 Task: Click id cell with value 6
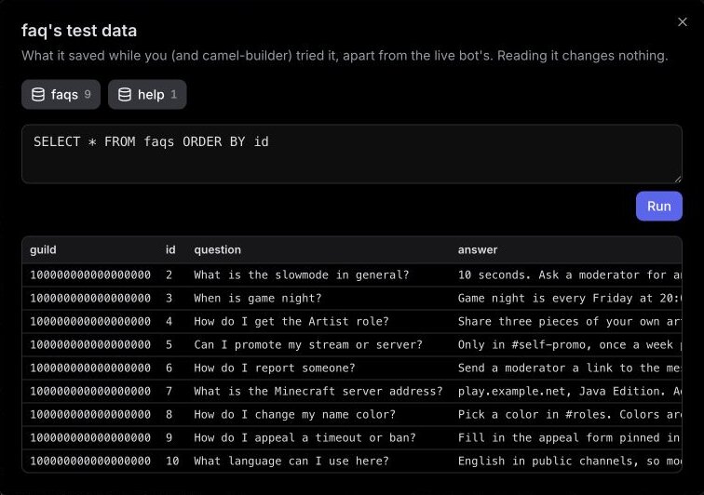click(x=169, y=368)
